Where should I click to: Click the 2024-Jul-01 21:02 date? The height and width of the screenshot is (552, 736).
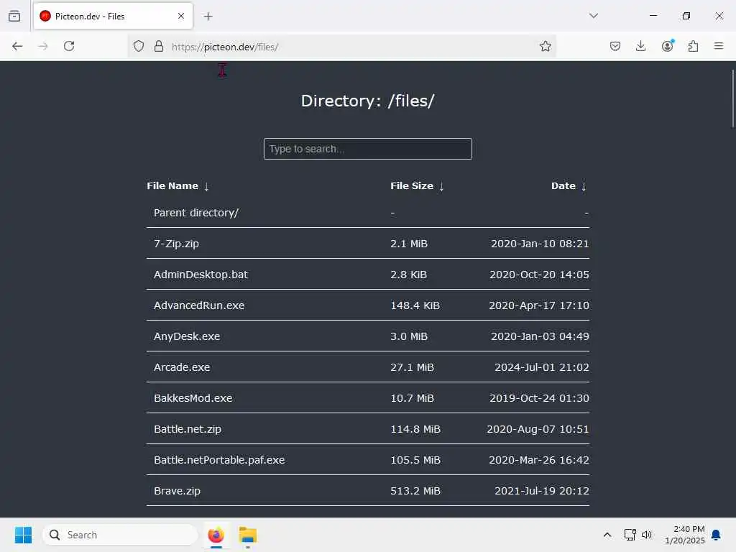[542, 367]
